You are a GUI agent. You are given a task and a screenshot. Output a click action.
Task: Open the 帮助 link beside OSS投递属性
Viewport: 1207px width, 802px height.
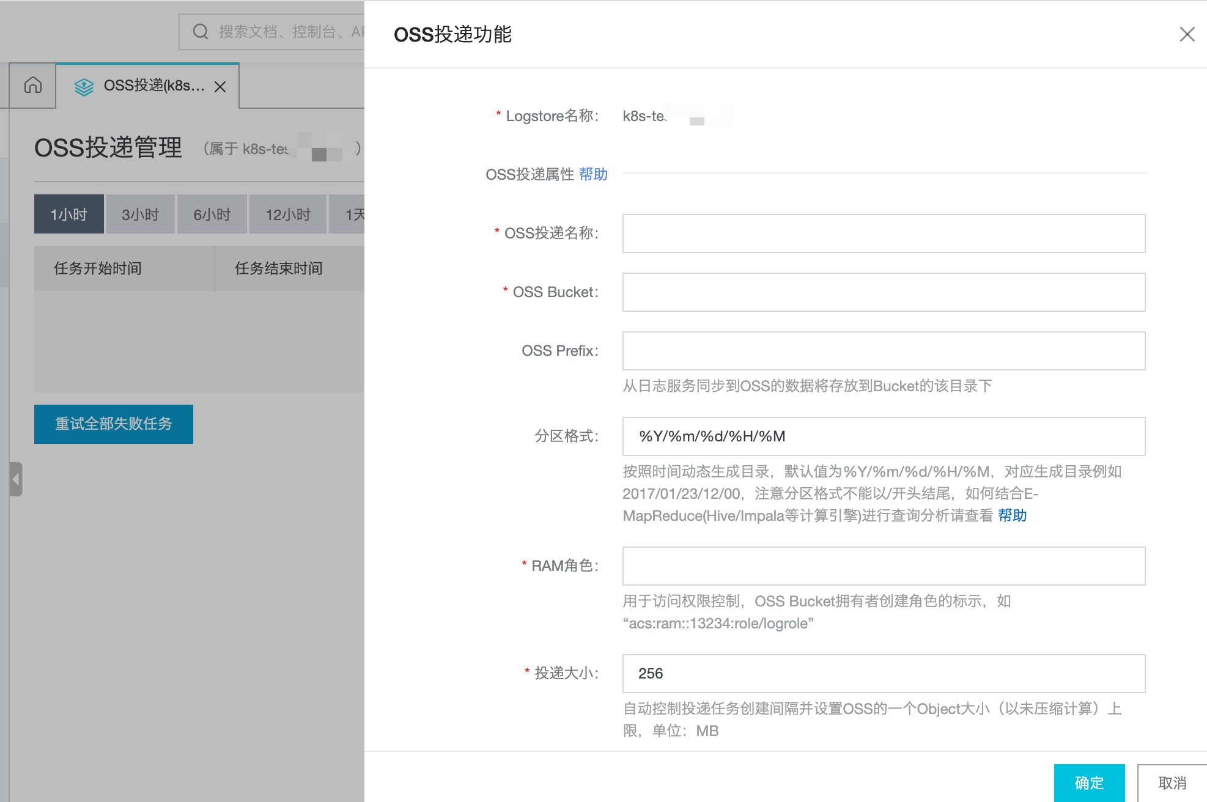(592, 174)
